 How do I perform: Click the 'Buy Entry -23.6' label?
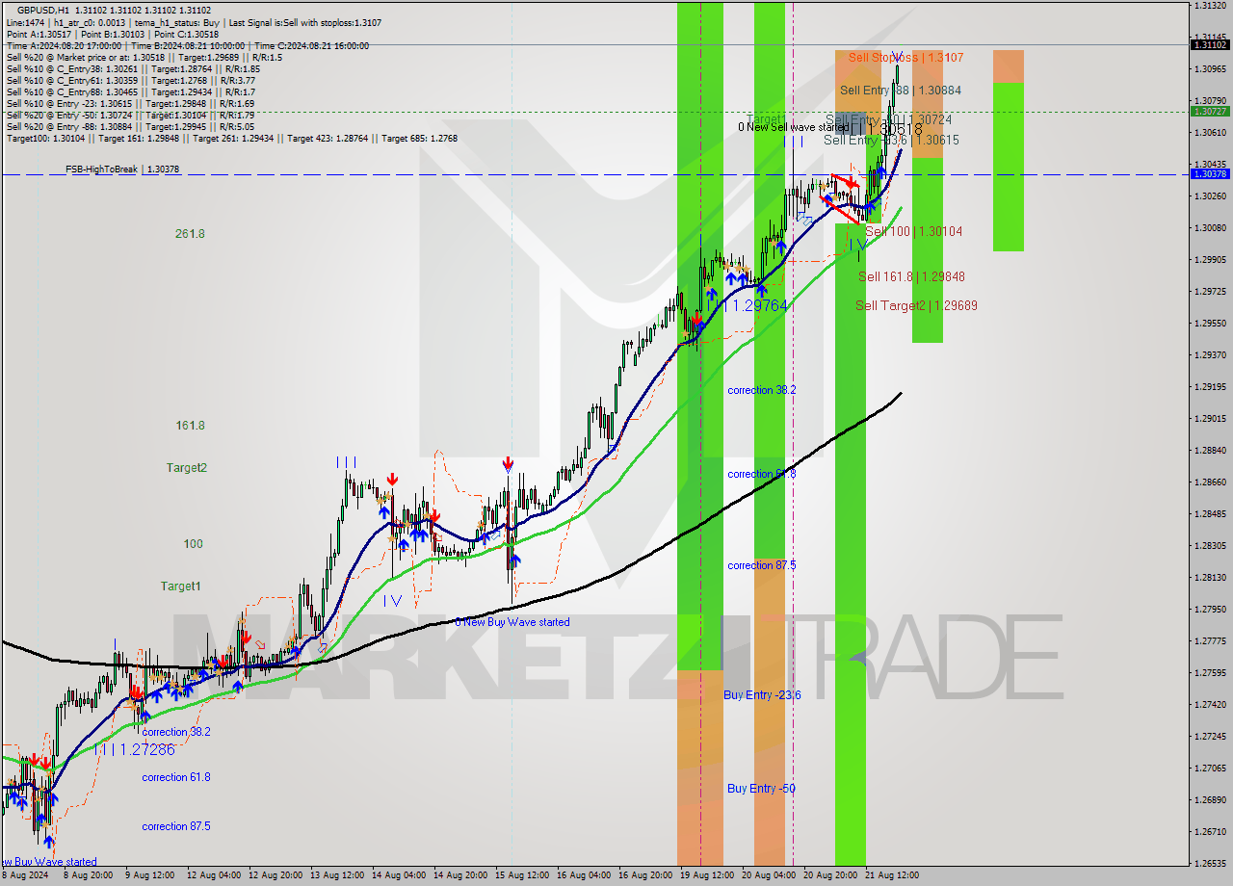point(762,694)
